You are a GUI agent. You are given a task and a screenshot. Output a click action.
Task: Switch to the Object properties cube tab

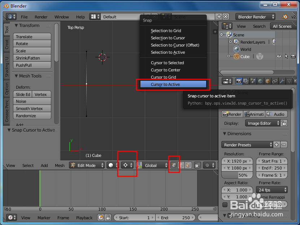(x=268, y=81)
